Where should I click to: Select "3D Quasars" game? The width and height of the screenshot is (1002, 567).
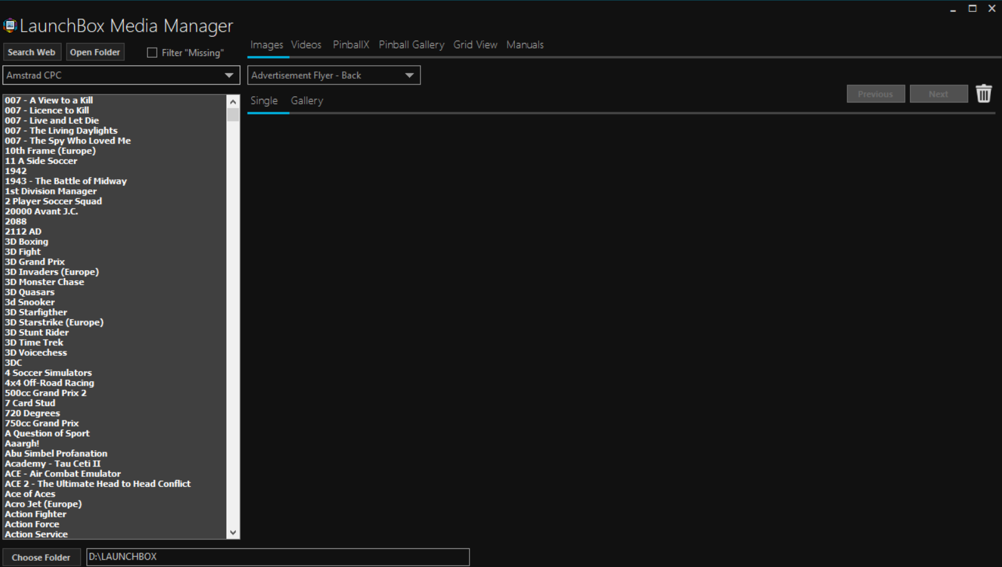[x=30, y=292]
